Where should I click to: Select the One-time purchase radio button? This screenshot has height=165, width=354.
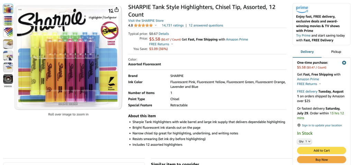pos(344,63)
